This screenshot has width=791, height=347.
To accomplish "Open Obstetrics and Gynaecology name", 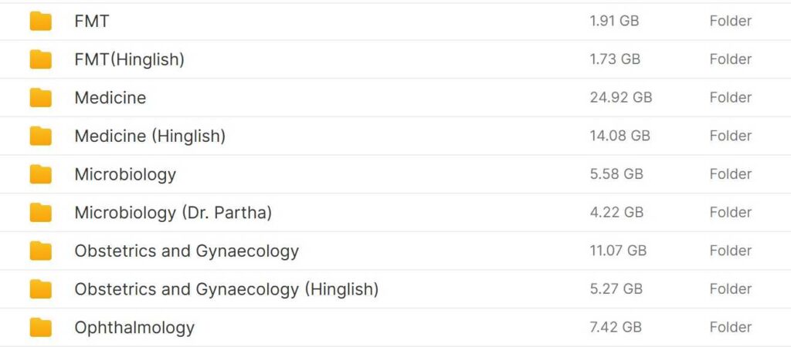I will point(186,251).
